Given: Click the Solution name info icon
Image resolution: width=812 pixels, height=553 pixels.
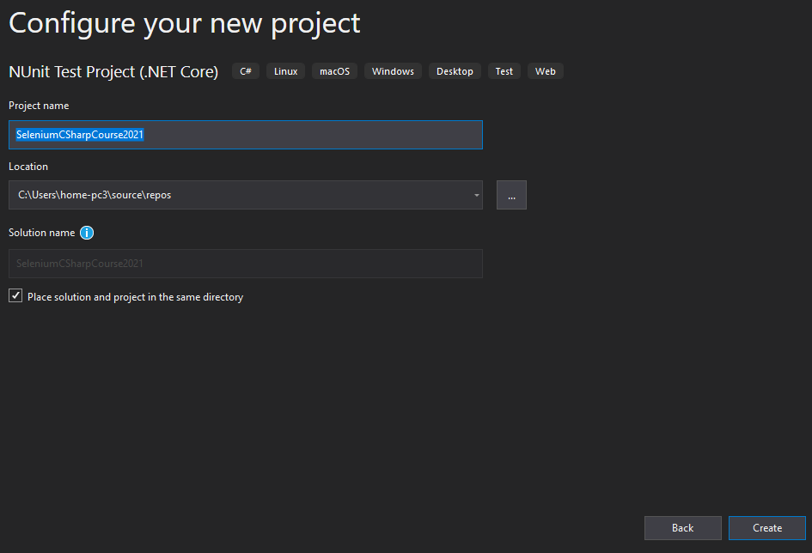Looking at the screenshot, I should click(x=87, y=233).
